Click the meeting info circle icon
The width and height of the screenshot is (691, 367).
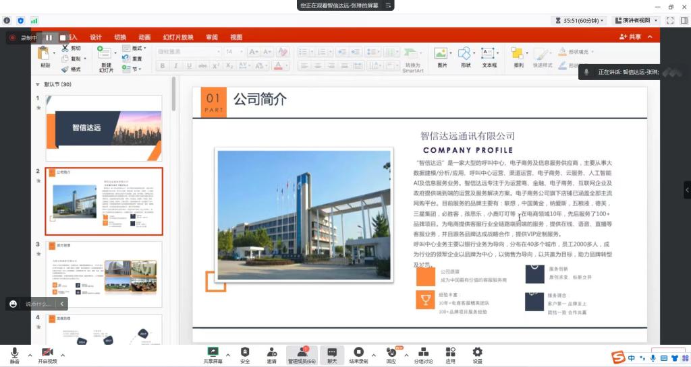pos(7,21)
